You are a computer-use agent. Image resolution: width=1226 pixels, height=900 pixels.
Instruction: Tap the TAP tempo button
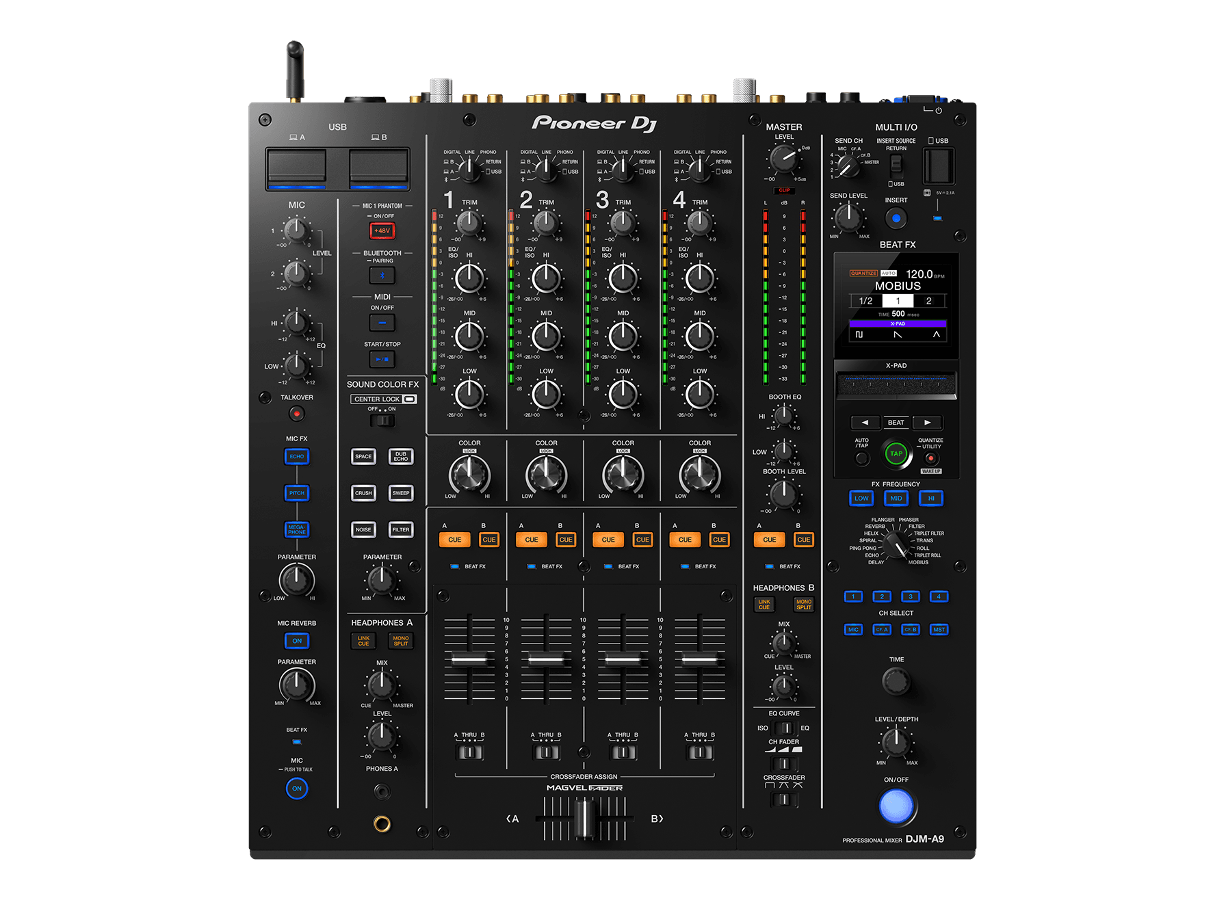pos(896,454)
